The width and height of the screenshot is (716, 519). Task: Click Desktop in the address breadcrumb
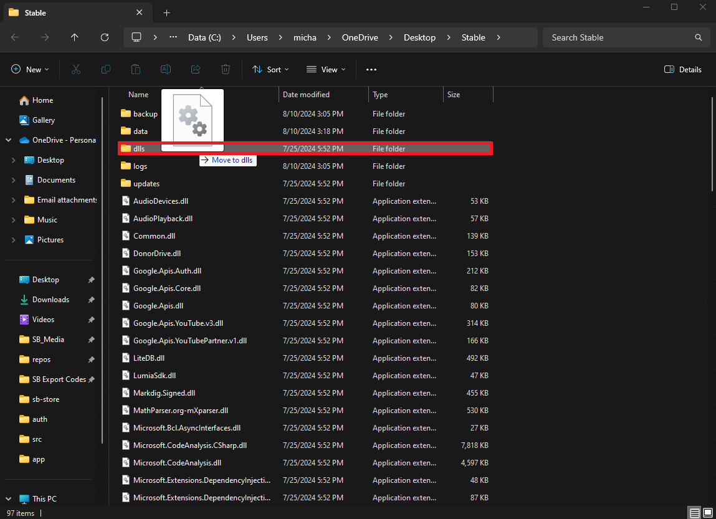[x=419, y=37]
